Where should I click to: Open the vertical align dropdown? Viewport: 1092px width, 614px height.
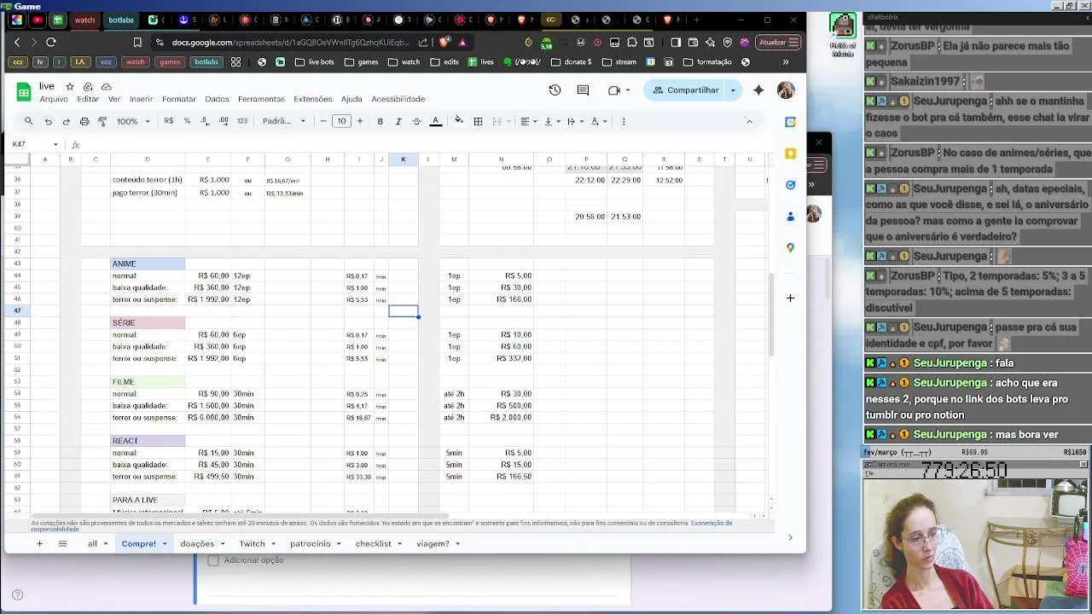(x=551, y=121)
